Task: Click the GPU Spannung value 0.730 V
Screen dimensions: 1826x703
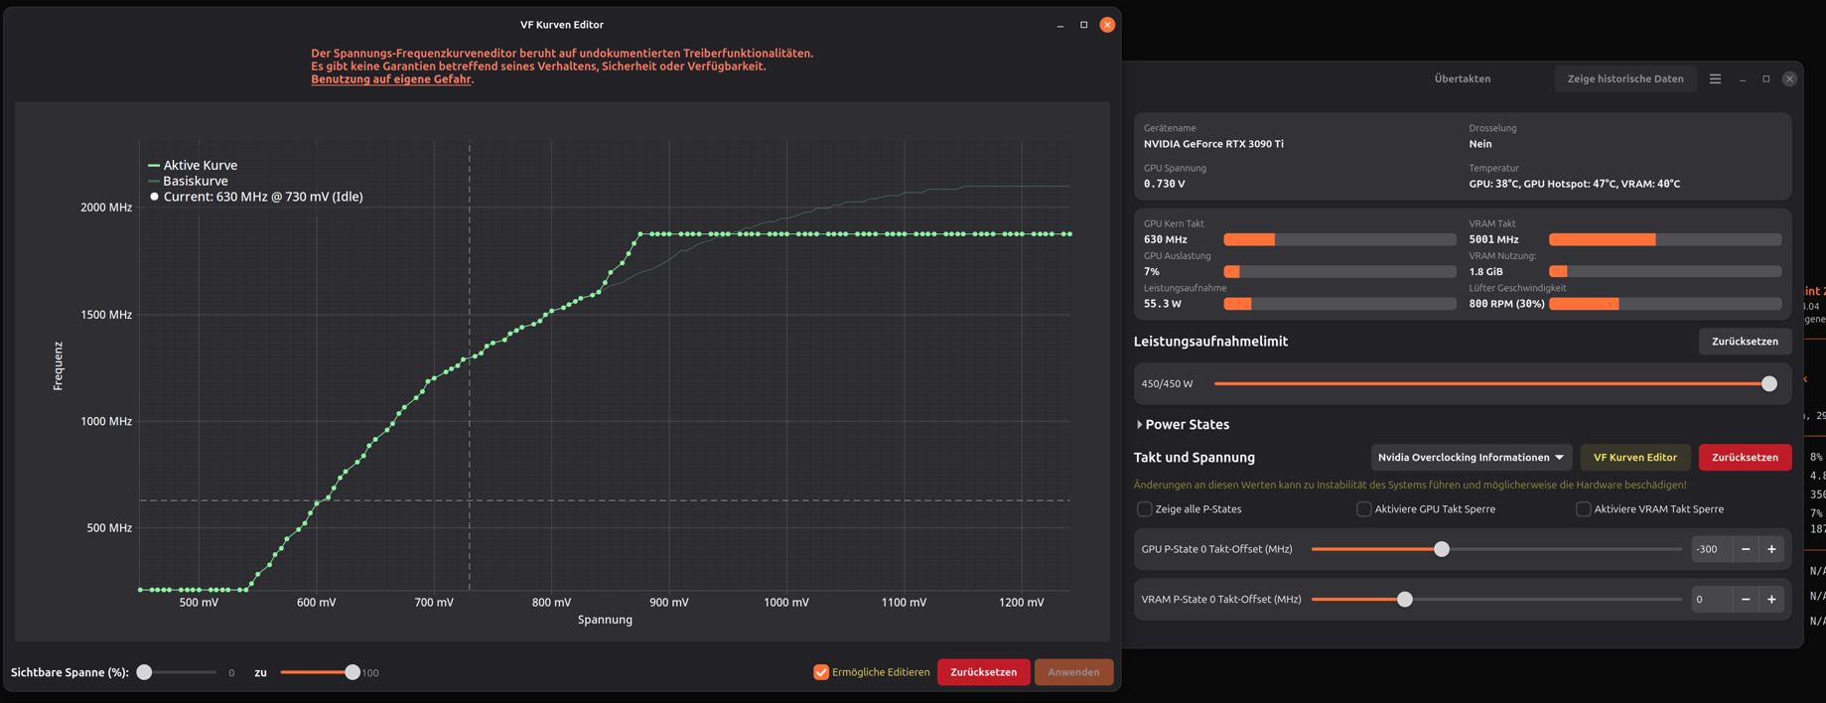Action: pos(1164,184)
